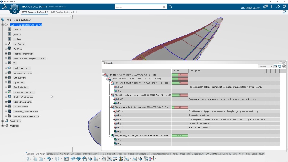Image resolution: width=288 pixels, height=162 pixels.
Task: Switch to the _WTB_Suction_Surface A.1 tab
Action: tap(62, 12)
